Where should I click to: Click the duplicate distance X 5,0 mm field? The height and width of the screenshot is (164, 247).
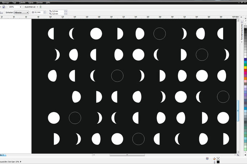click(58, 11)
